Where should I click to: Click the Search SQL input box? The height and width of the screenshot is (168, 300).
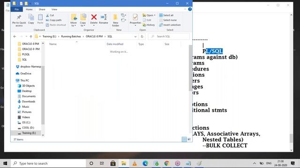point(169,36)
